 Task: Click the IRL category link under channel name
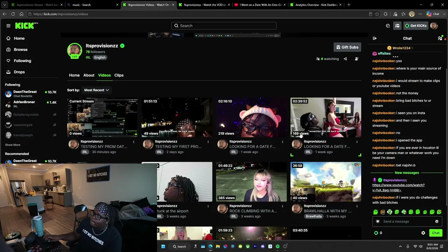point(88,57)
